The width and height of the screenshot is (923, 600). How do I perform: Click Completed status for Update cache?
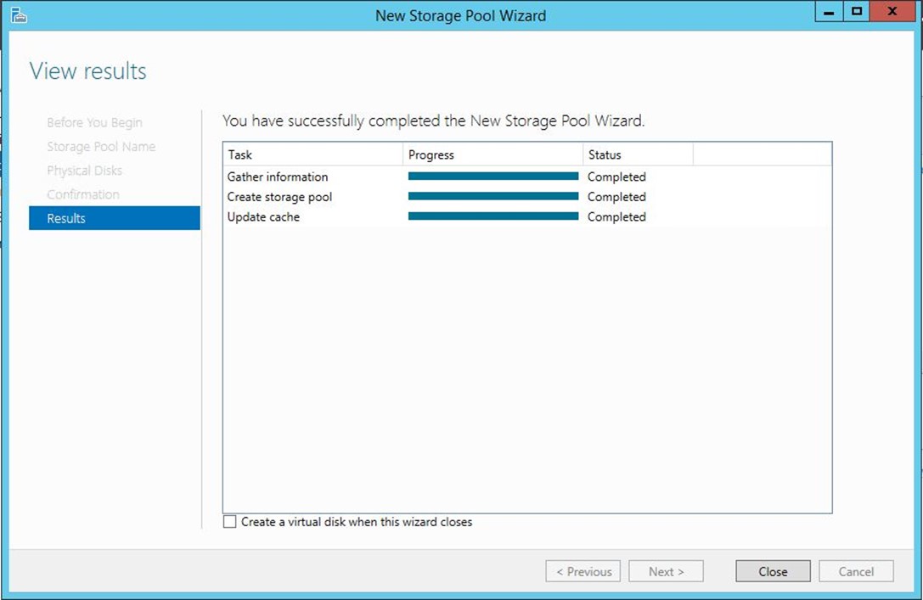(x=616, y=216)
